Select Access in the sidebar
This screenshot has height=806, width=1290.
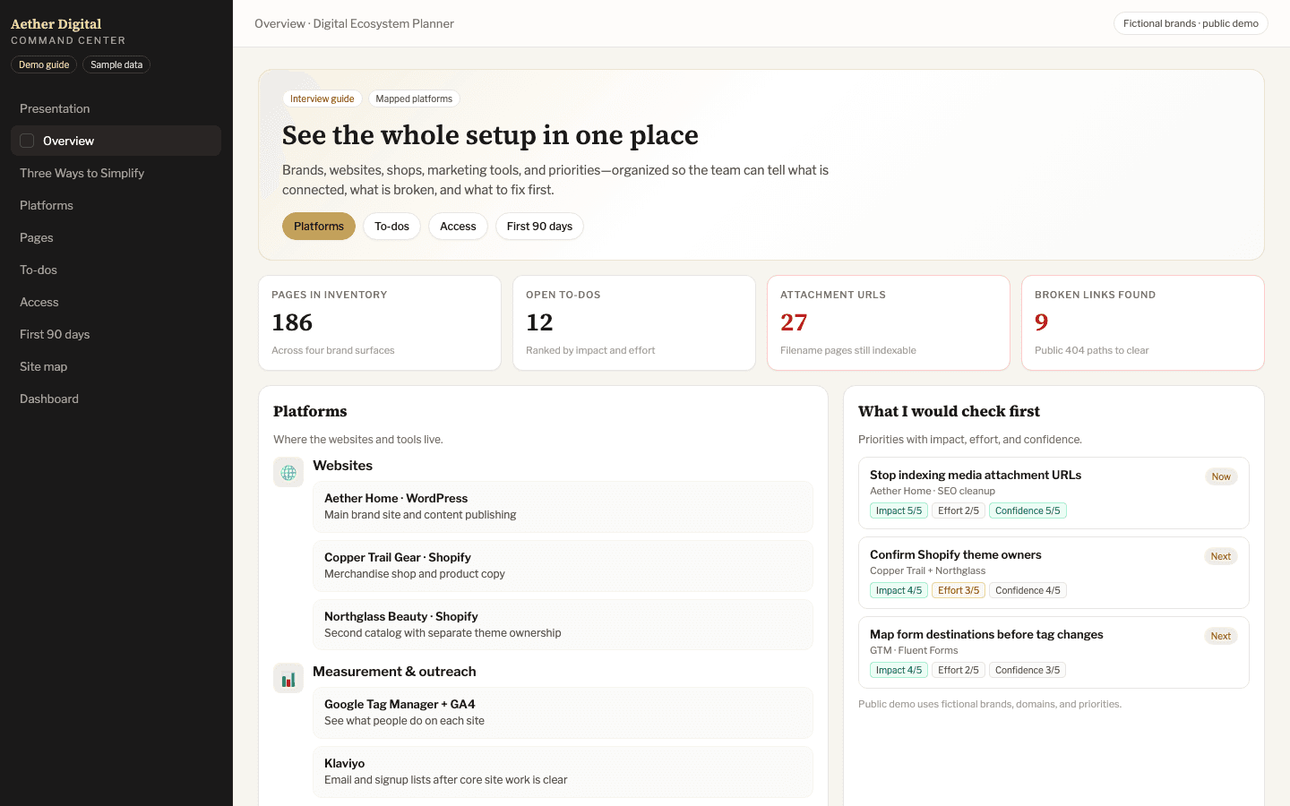[x=116, y=302]
